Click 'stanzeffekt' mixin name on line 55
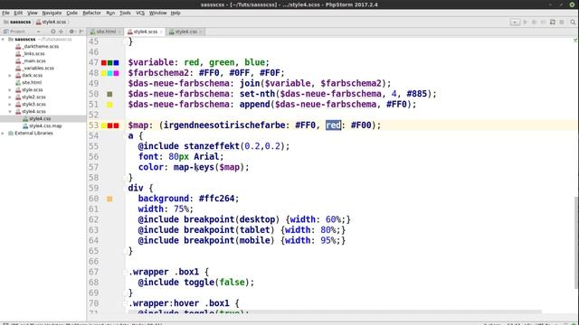 coord(212,146)
